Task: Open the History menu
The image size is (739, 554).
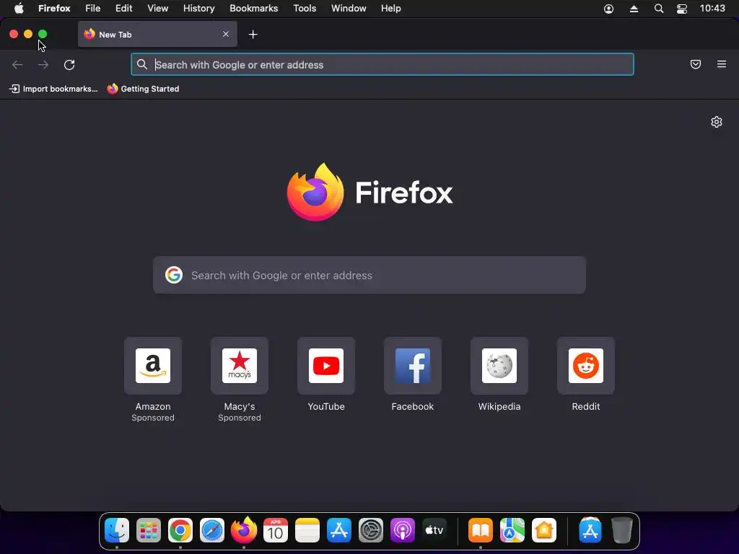Action: [199, 9]
